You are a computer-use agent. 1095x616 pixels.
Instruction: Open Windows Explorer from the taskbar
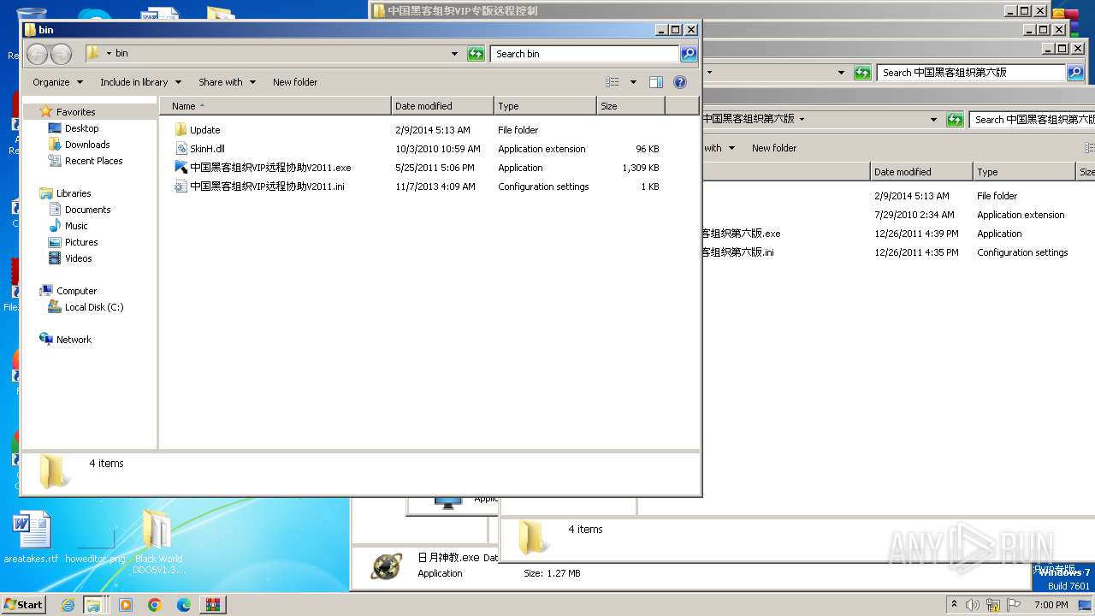tap(94, 605)
